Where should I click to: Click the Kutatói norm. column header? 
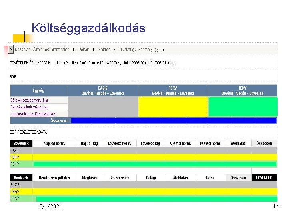[210, 144]
